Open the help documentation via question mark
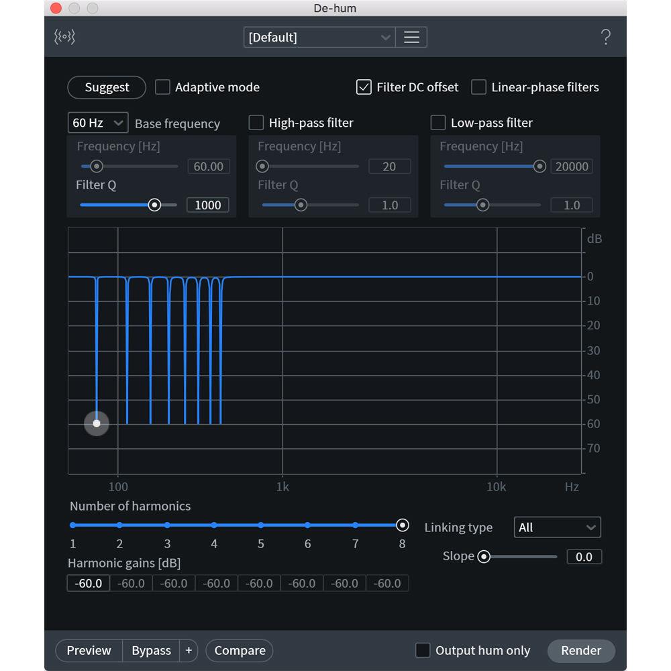 point(606,37)
